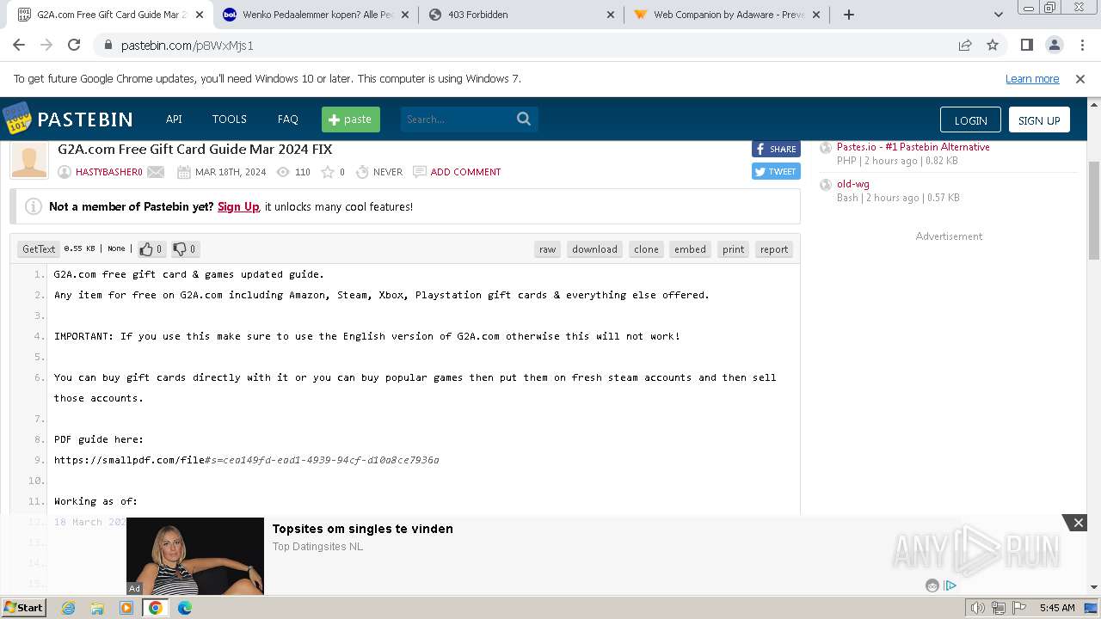
Task: Click the report button
Action: tap(774, 249)
